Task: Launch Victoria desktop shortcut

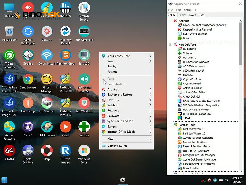Action: [84, 127]
